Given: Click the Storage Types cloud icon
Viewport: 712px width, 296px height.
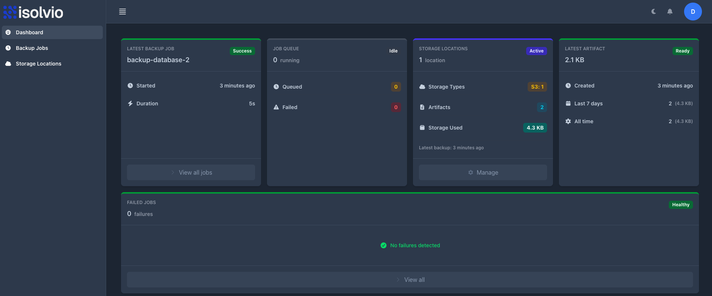Looking at the screenshot, I should point(422,87).
